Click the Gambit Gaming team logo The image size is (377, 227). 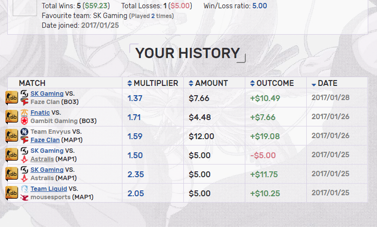(x=24, y=121)
